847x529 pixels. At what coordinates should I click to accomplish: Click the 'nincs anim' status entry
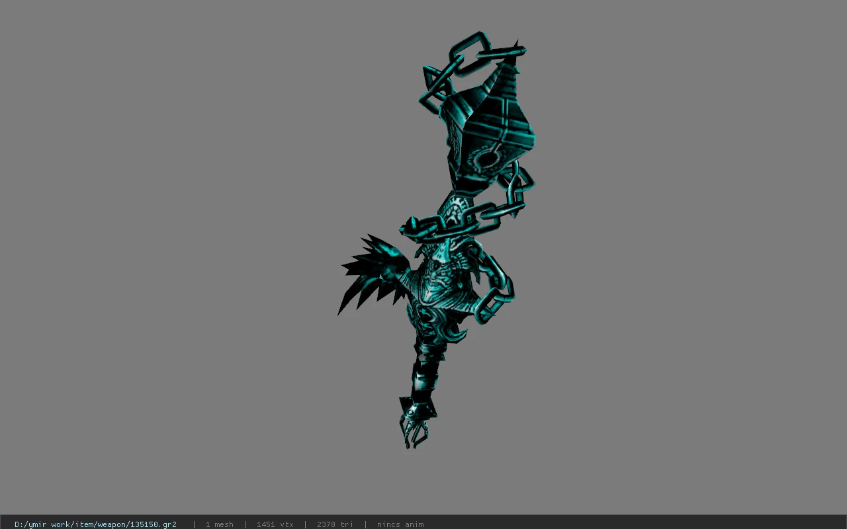tap(400, 524)
